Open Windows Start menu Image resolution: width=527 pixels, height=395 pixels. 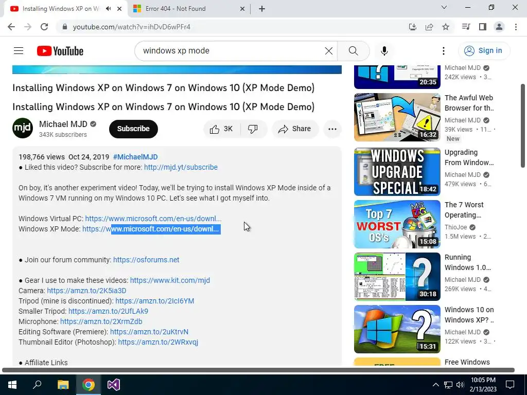12,385
